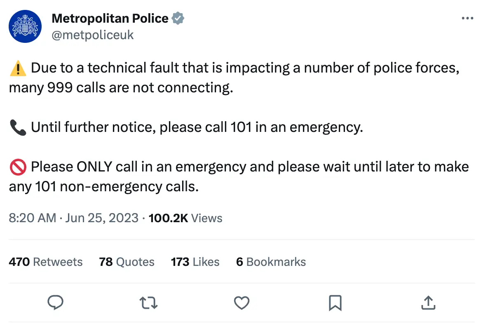View the 100.2K Views analytics
This screenshot has height=324, width=488.
[x=185, y=218]
